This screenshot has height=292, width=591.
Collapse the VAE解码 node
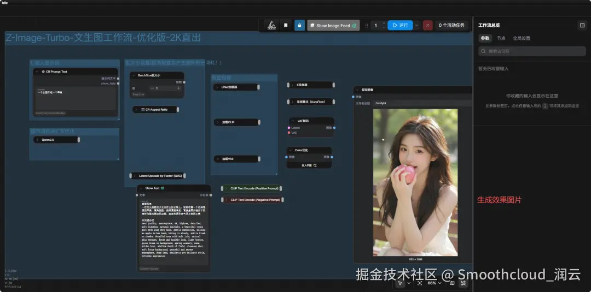(293, 121)
